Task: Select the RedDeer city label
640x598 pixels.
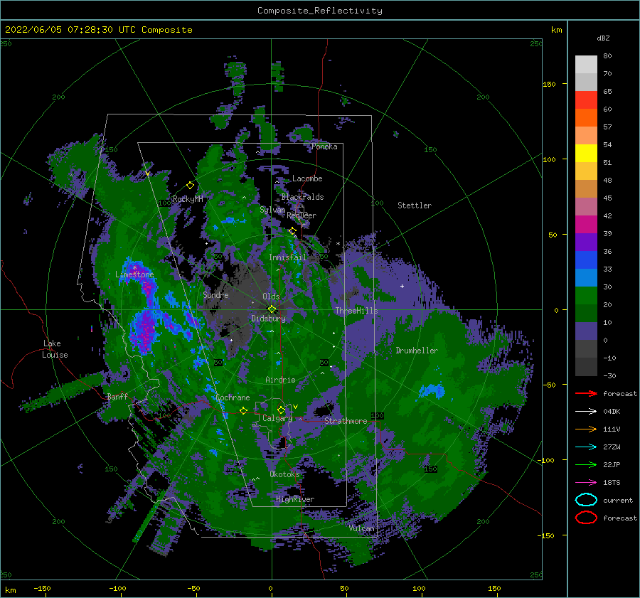Action: [x=302, y=215]
